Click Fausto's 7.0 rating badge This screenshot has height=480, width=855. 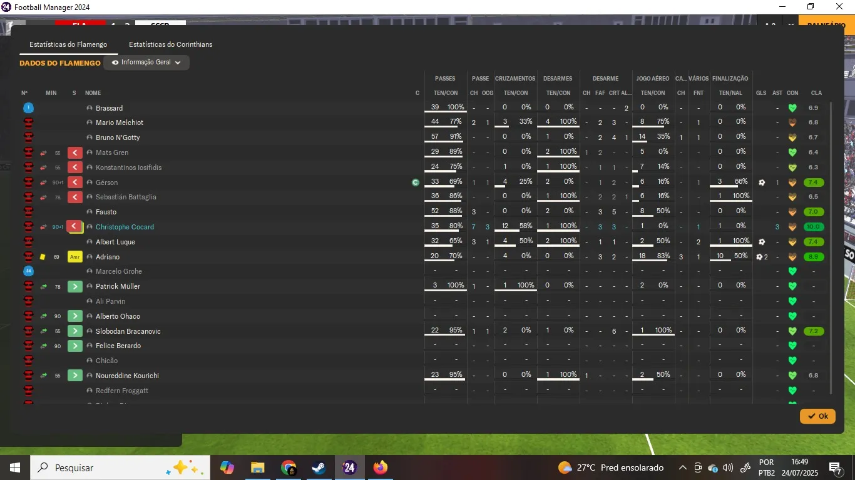[814, 212]
